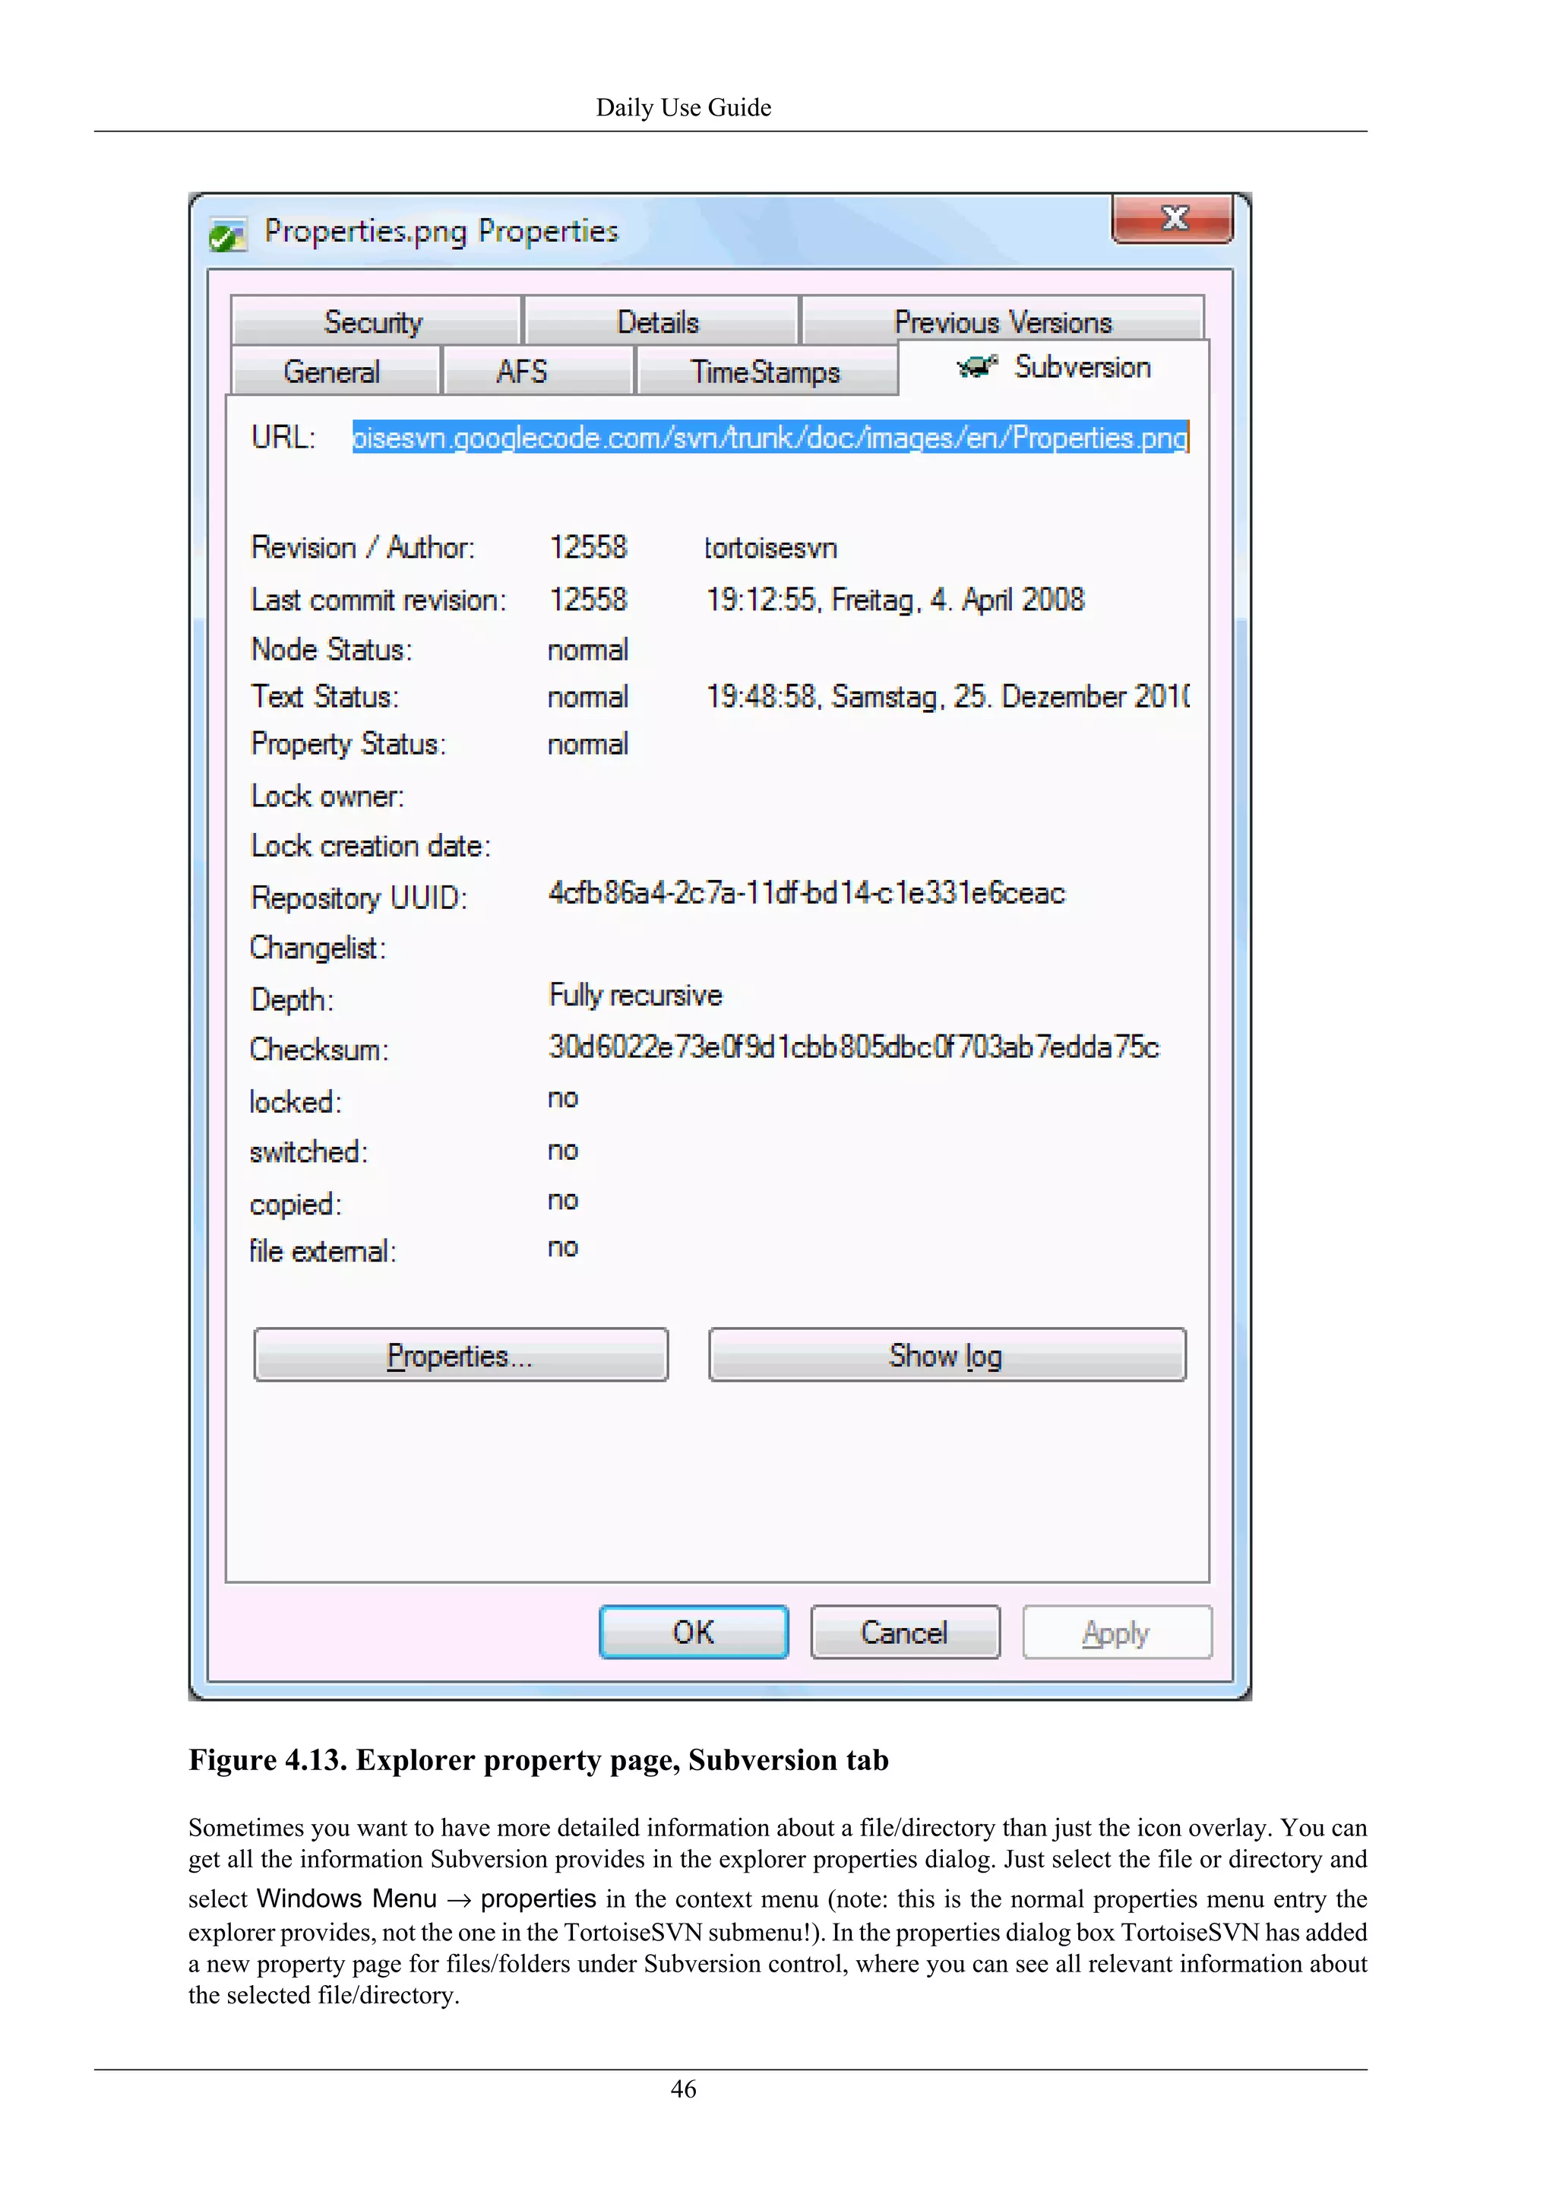Switch to the Security tab
The image size is (1556, 2201).
pos(375,321)
